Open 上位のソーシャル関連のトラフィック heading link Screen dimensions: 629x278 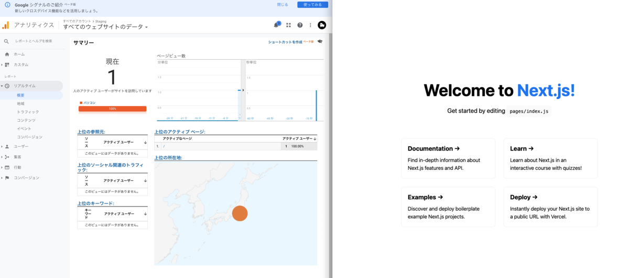(x=111, y=167)
